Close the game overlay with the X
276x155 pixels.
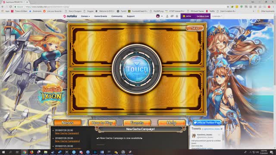4,23
